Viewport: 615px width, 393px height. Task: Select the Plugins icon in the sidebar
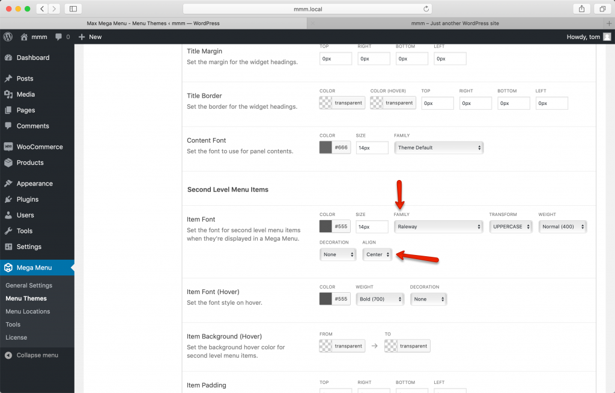click(x=10, y=199)
